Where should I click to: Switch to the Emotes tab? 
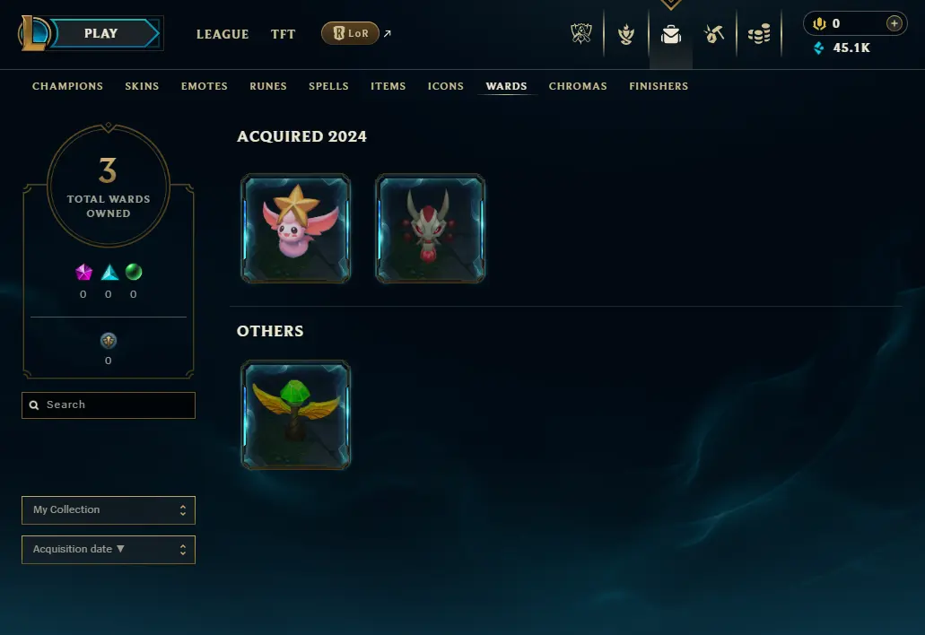[x=205, y=86]
